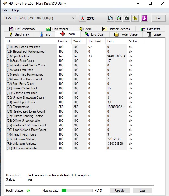Image resolution: width=169 pixels, height=196 pixels.
Task: Select the (07) Seek Error Rate row
Action: click(76, 70)
